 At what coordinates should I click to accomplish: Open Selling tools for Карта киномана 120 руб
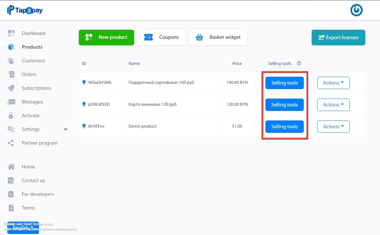tap(284, 104)
